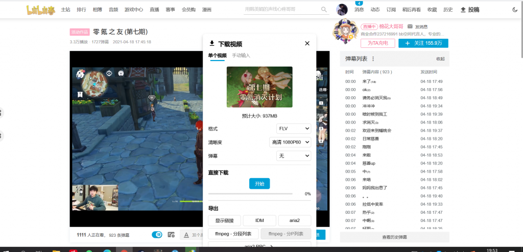Image resolution: width=523 pixels, height=252 pixels.
Task: Open the 弹幕列表 three-dot menu
Action: tap(373, 59)
